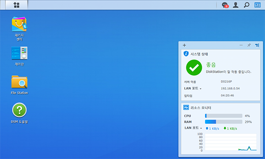Click the IP address 192.168.0.54

(230, 89)
